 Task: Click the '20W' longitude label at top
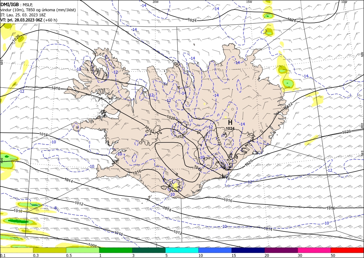(x=155, y=2)
